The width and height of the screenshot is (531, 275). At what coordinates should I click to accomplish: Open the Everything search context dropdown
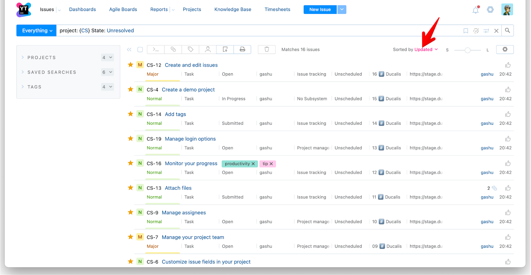(x=37, y=30)
